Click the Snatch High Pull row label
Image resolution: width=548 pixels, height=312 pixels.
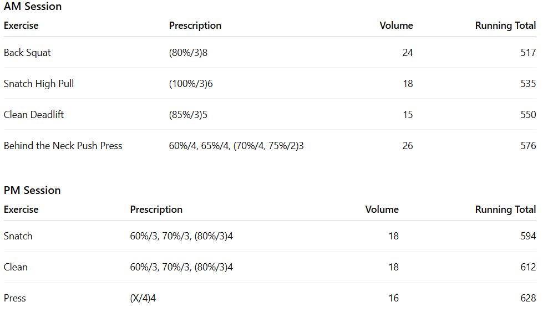(x=39, y=84)
